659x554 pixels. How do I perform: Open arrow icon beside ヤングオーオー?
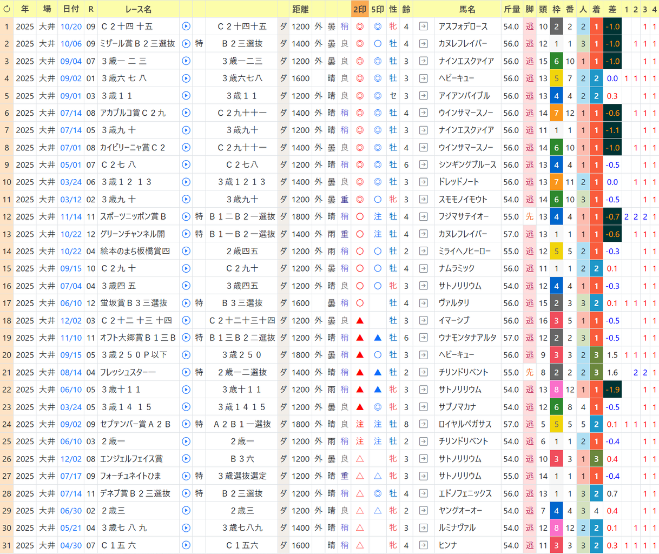424,511
